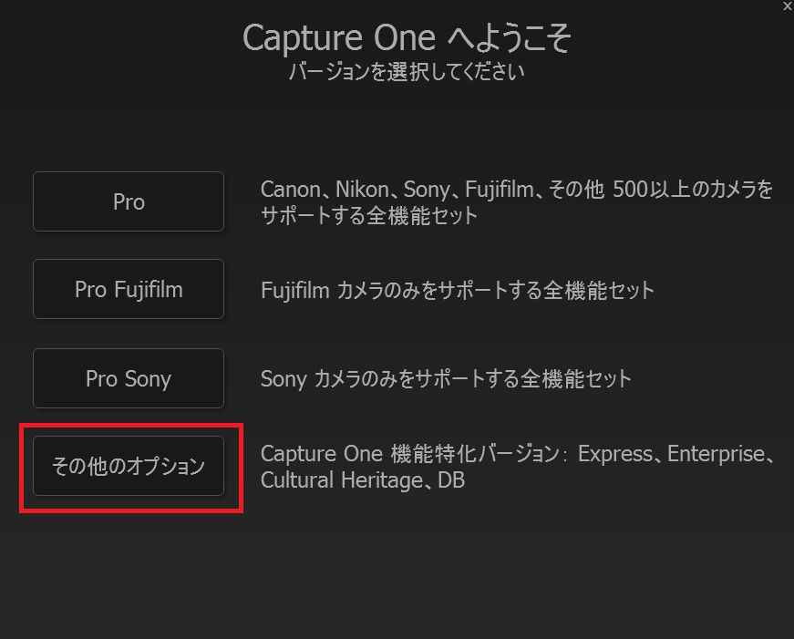The height and width of the screenshot is (639, 794).
Task: Close the Capture One welcome dialog
Action: 786,5
